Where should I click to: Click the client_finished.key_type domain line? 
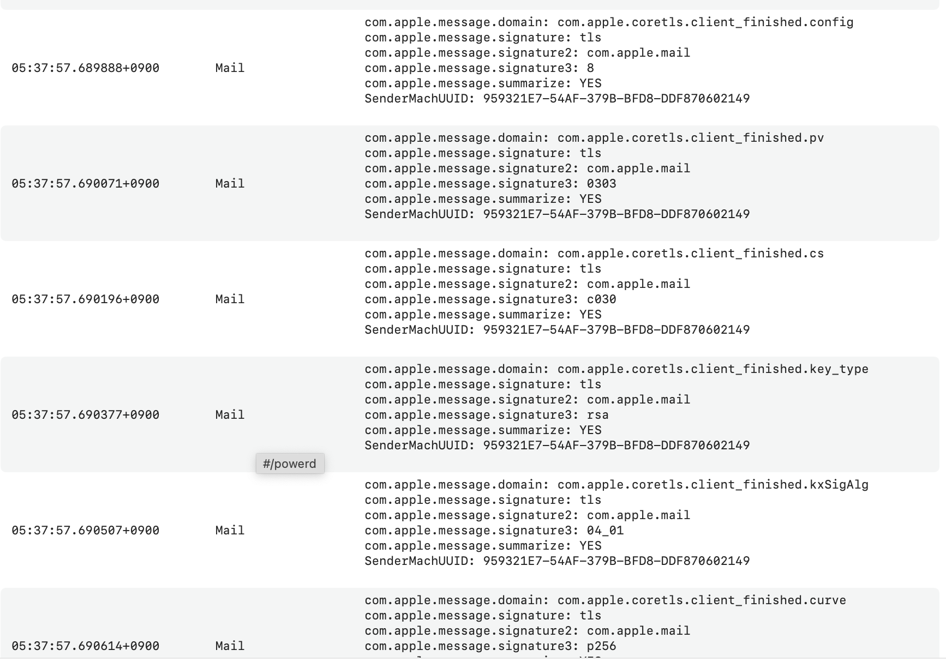click(x=616, y=369)
